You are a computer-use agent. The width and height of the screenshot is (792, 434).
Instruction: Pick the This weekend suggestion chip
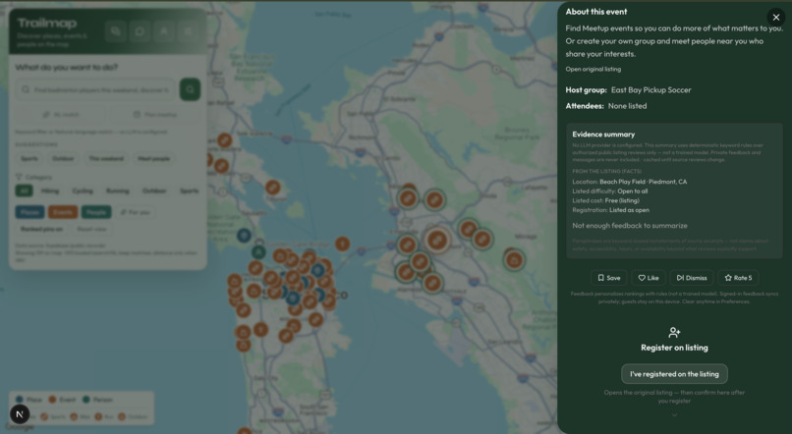106,158
